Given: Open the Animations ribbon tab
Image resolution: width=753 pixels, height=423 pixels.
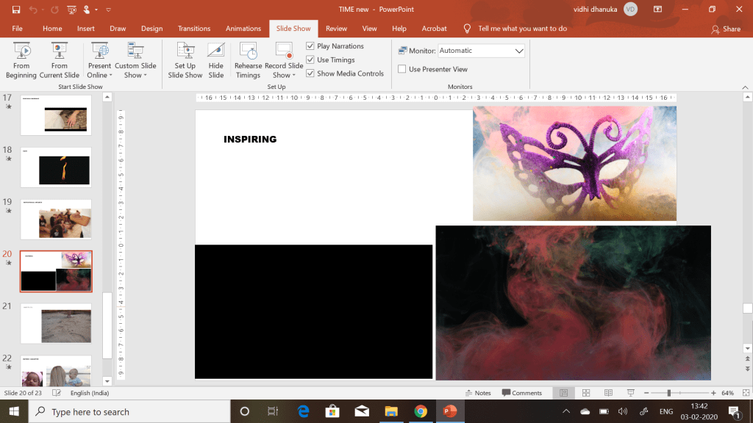Looking at the screenshot, I should 243,29.
